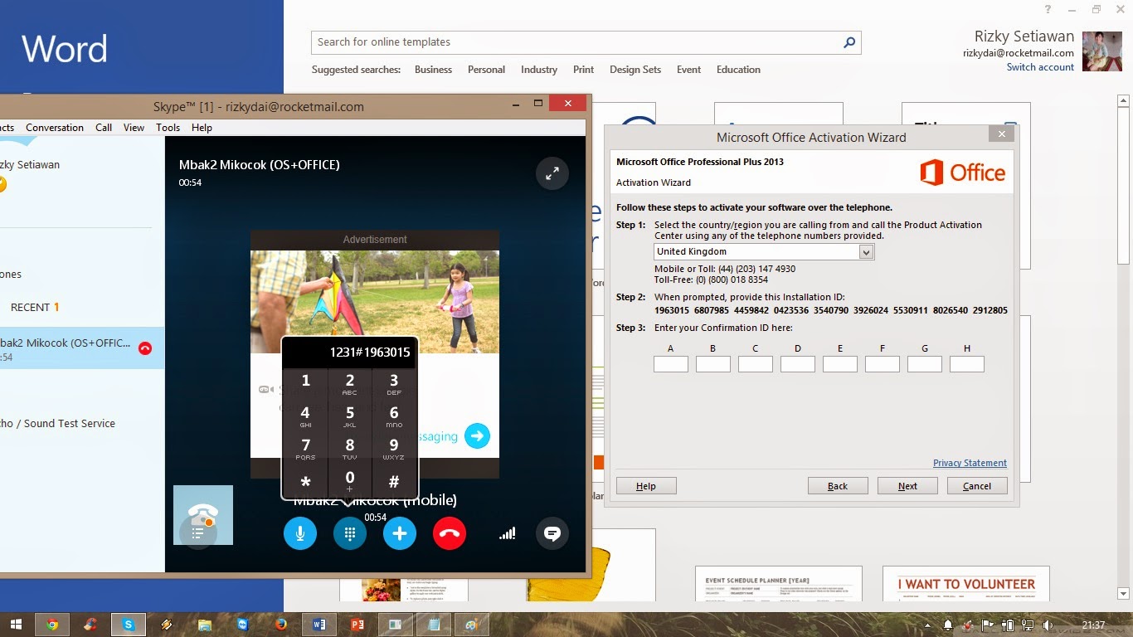Screen dimensions: 1133x637
Task: Click Event suggested search link
Action: pos(688,70)
